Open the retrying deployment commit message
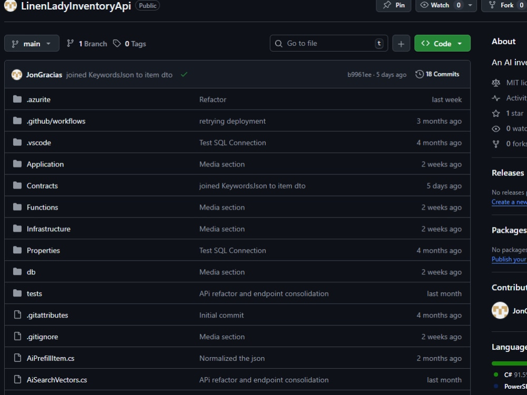 click(x=232, y=121)
